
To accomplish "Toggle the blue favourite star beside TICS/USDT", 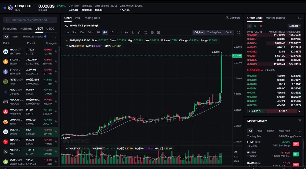I will 4,8.
